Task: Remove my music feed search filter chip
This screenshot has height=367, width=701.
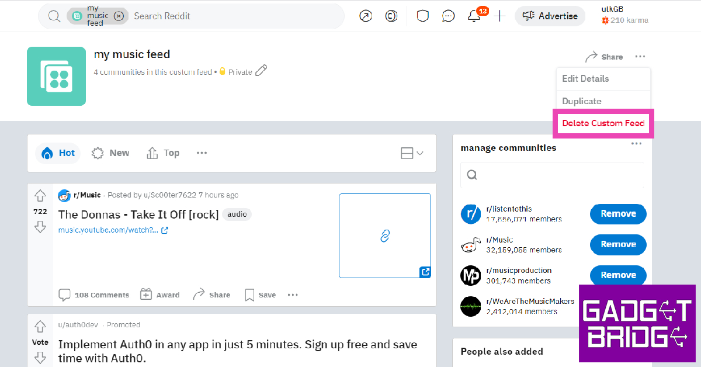Action: click(119, 16)
